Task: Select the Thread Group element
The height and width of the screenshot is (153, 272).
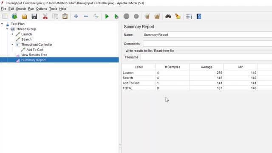Action: coord(26,29)
